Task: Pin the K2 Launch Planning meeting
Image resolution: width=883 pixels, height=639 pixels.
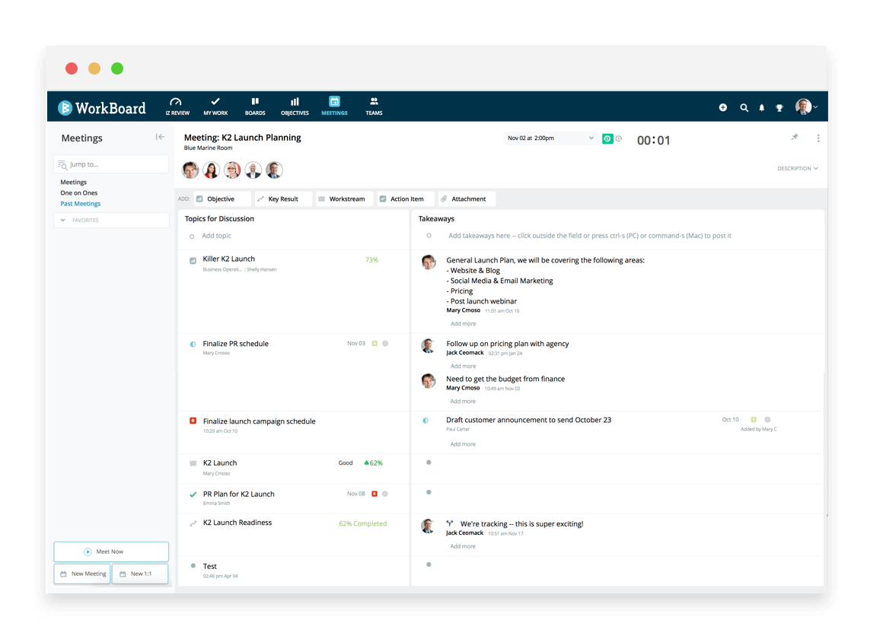Action: [x=795, y=137]
